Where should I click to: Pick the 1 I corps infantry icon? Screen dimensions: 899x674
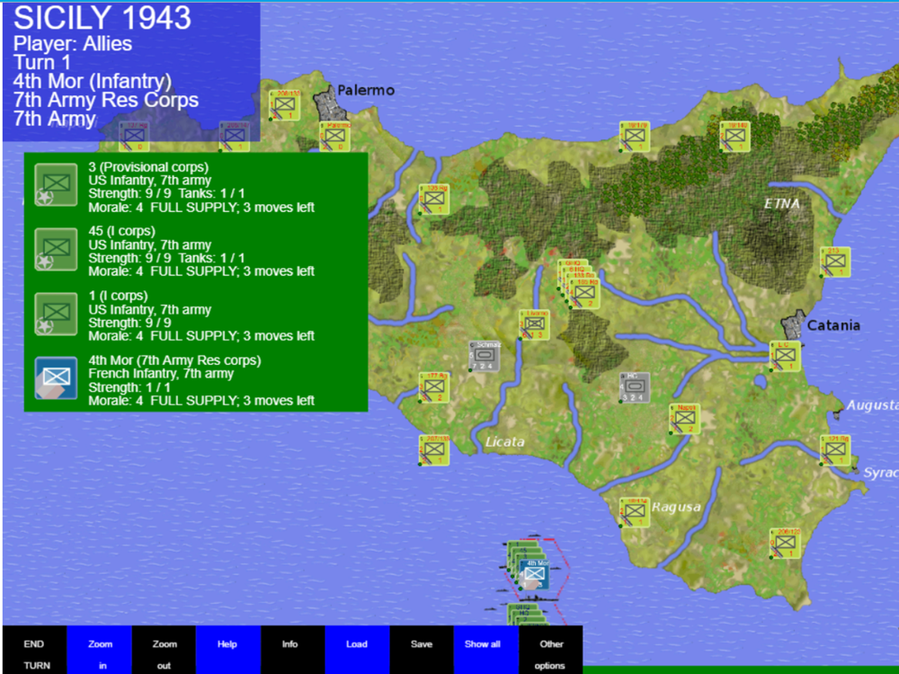click(x=56, y=314)
